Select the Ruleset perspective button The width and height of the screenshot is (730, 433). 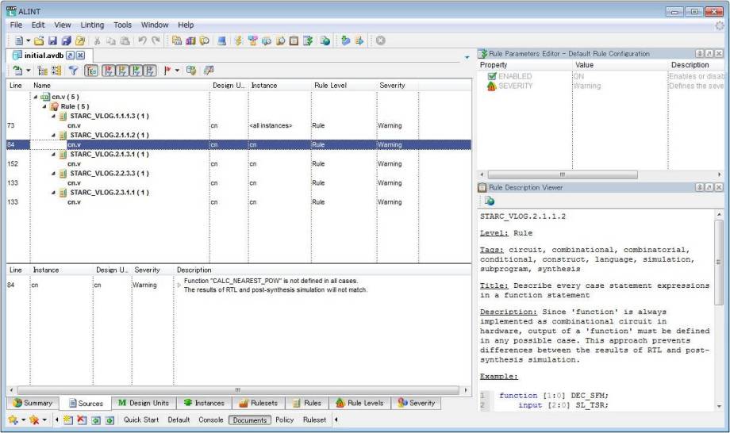point(315,420)
